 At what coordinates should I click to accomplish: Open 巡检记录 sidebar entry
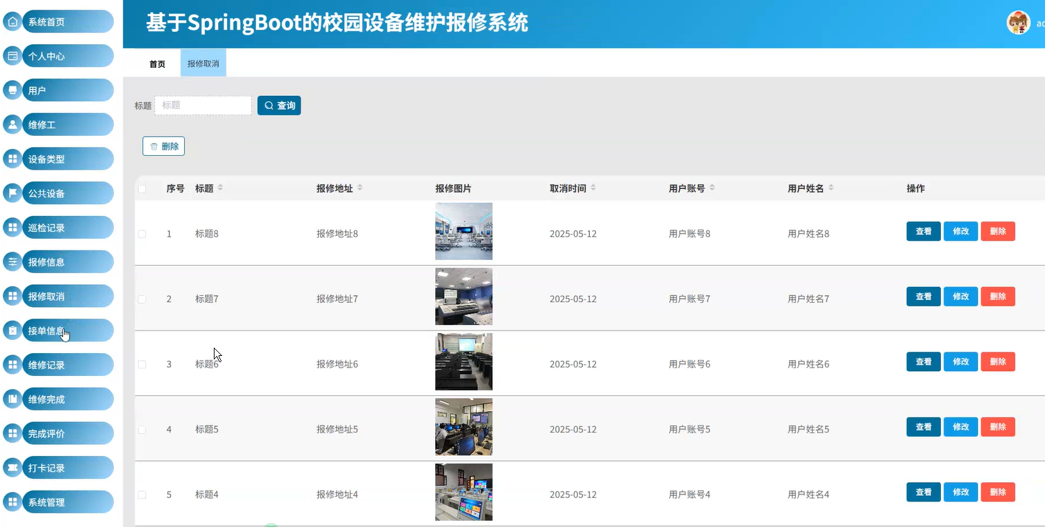click(x=68, y=228)
